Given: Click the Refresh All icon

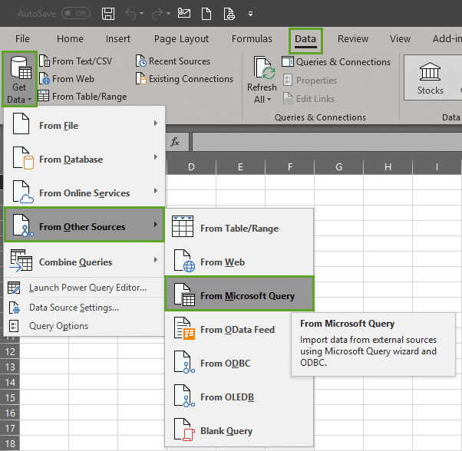Looking at the screenshot, I should [x=264, y=68].
